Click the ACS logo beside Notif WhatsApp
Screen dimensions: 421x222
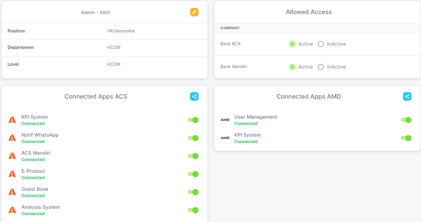[12, 138]
